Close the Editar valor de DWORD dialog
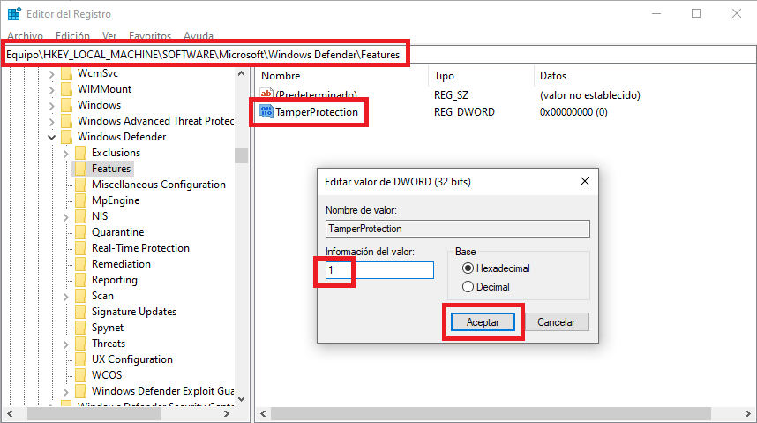This screenshot has height=423, width=757. 585,181
